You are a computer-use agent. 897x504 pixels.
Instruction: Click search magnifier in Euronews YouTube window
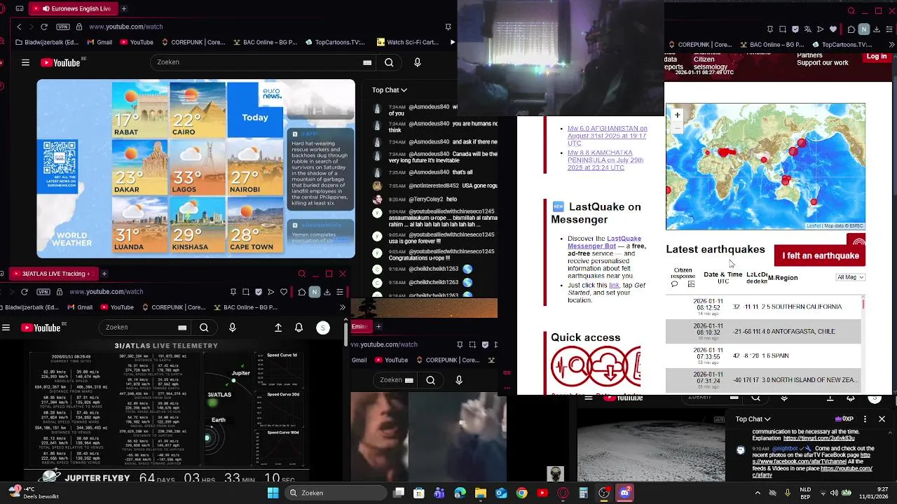tap(389, 62)
